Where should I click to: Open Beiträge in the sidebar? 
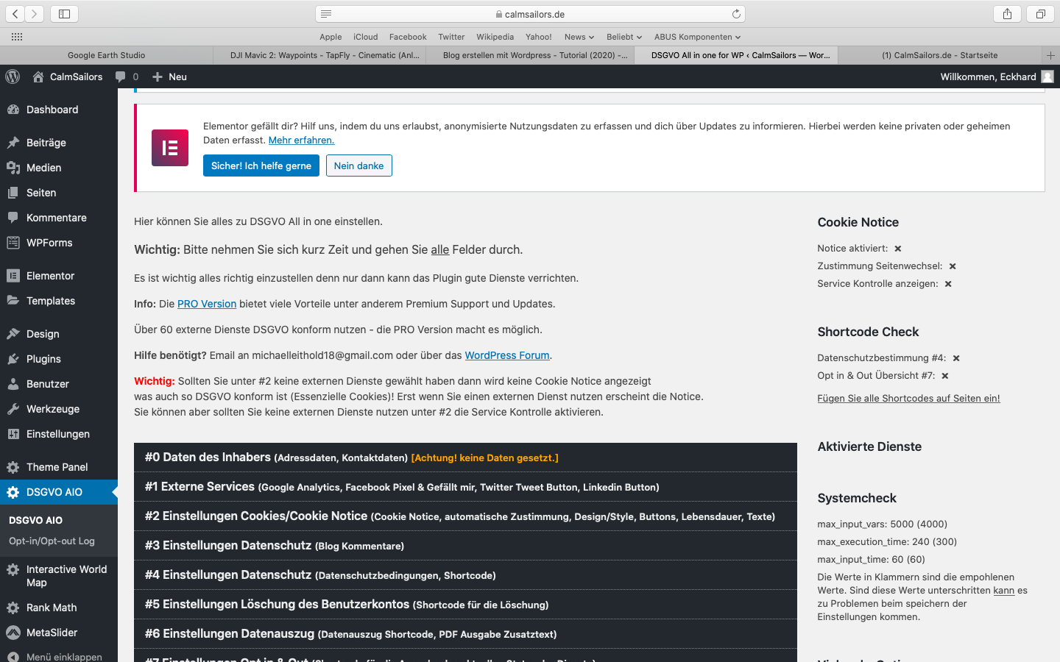point(59,143)
